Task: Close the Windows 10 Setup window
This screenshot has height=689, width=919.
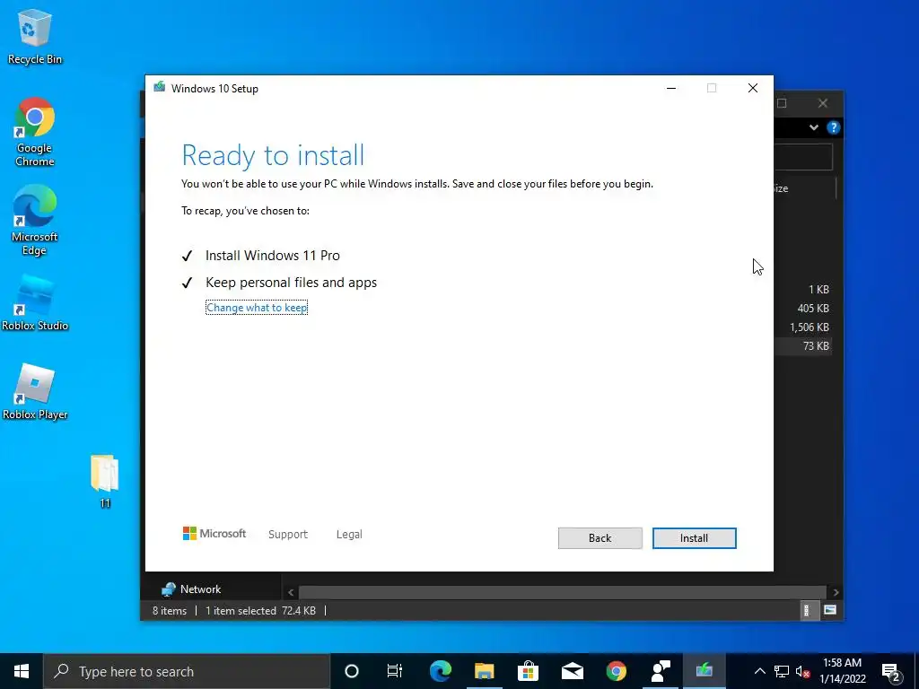Action: (753, 88)
